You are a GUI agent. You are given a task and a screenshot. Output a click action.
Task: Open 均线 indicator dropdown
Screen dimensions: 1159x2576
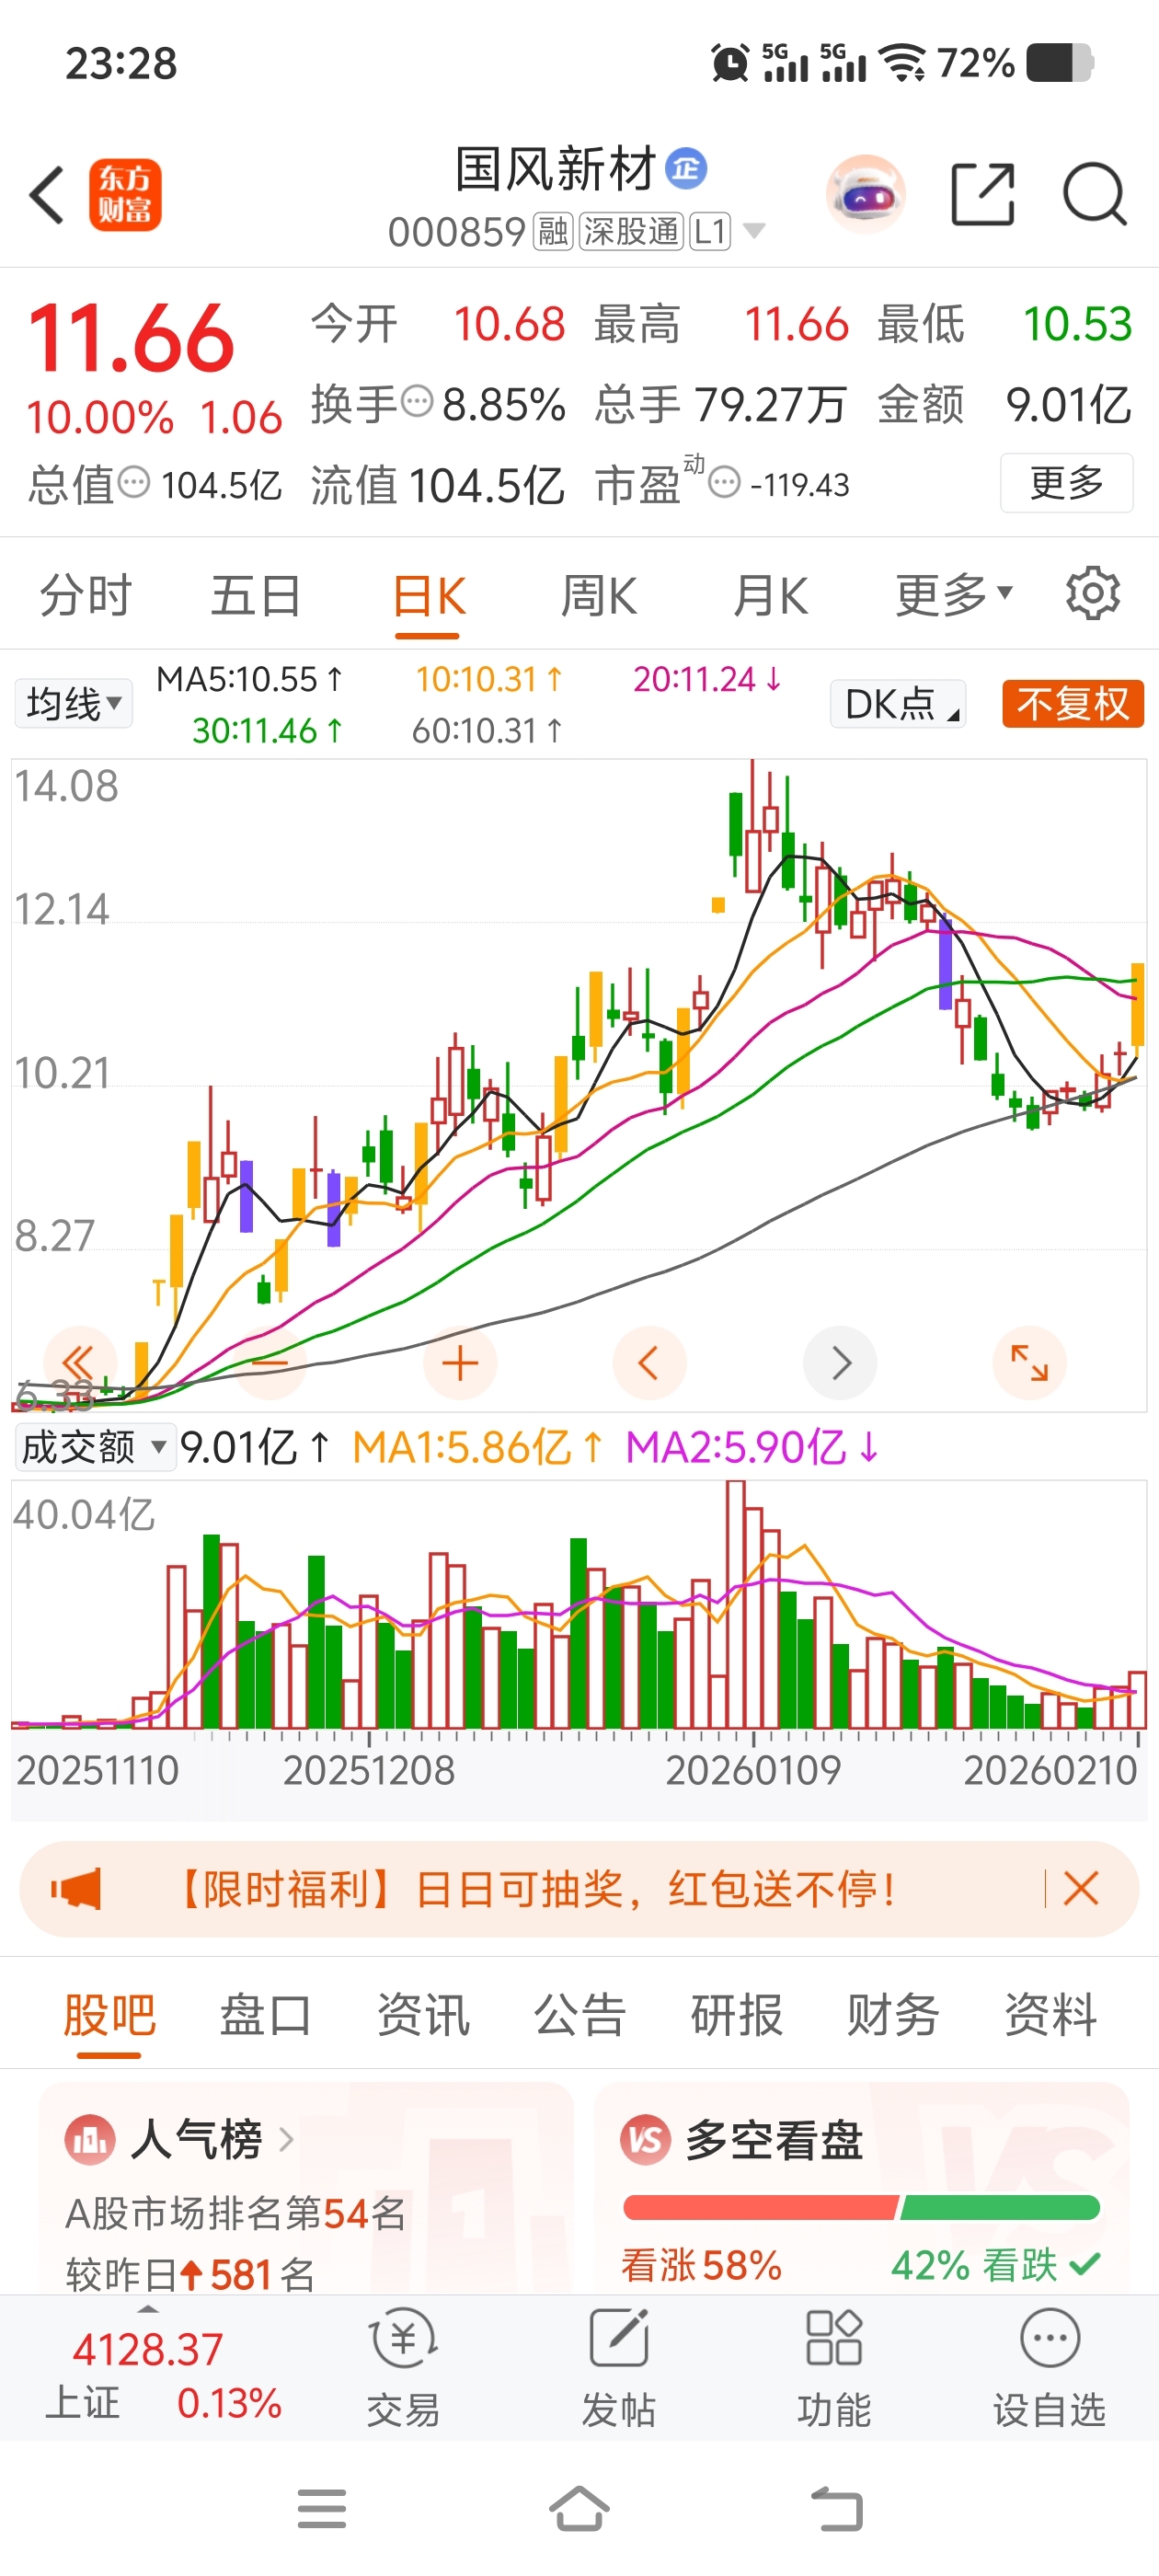click(74, 703)
